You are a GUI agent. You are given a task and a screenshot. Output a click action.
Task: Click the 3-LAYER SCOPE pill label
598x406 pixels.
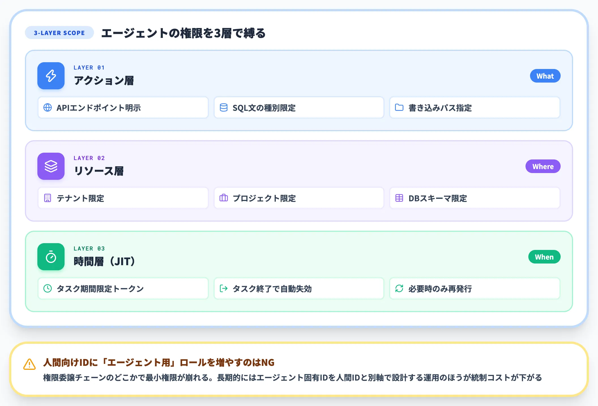point(59,33)
